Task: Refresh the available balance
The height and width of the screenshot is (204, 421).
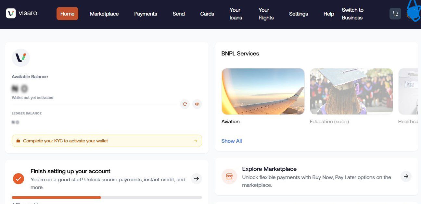Action: 185,104
